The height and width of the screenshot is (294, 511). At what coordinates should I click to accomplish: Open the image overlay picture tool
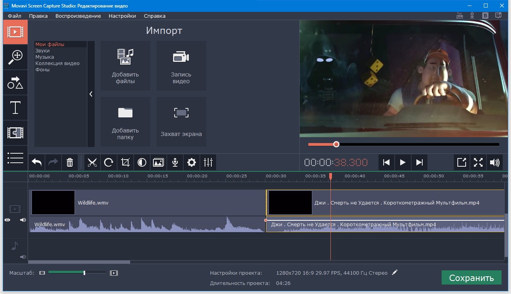click(159, 162)
